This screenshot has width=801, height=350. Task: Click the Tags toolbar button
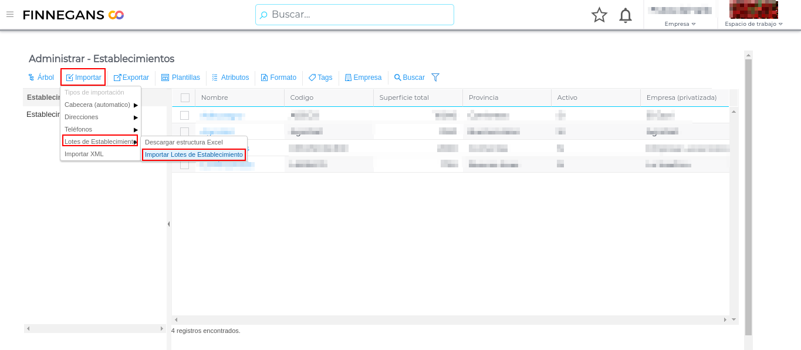(320, 78)
